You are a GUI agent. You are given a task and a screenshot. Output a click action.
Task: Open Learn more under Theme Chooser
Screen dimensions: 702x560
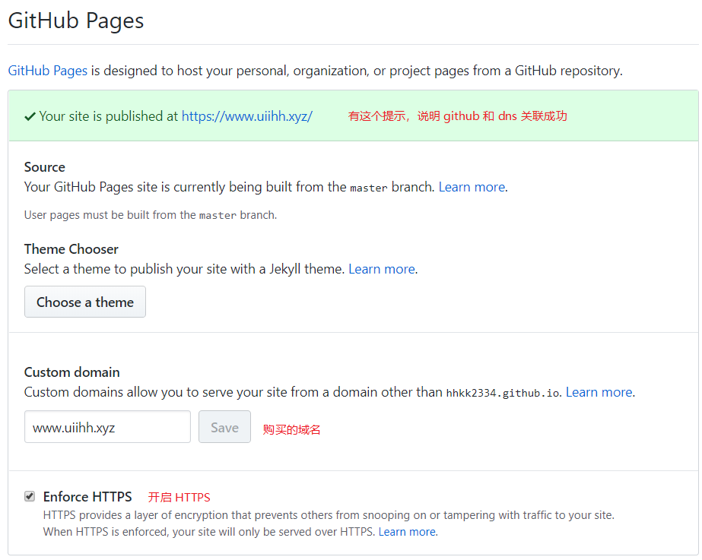coord(382,269)
